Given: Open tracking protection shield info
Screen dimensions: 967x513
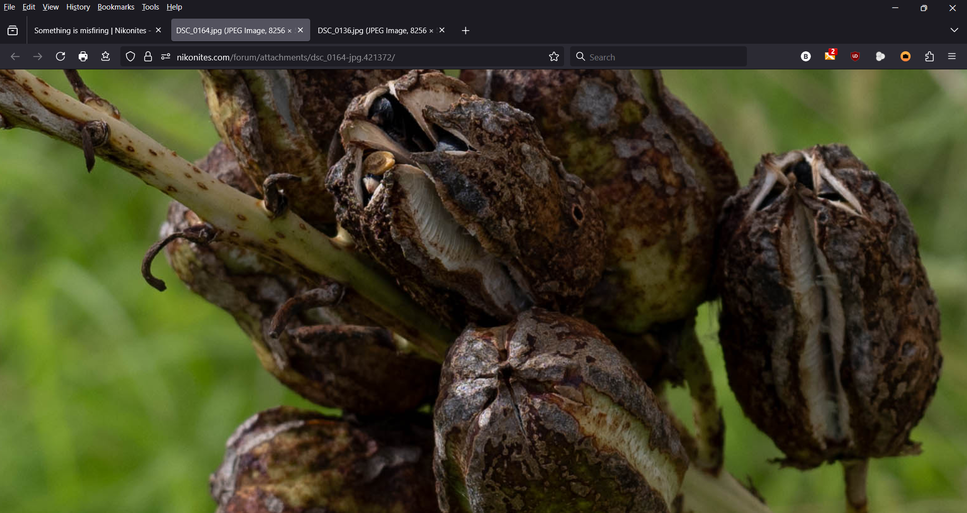Looking at the screenshot, I should point(130,57).
